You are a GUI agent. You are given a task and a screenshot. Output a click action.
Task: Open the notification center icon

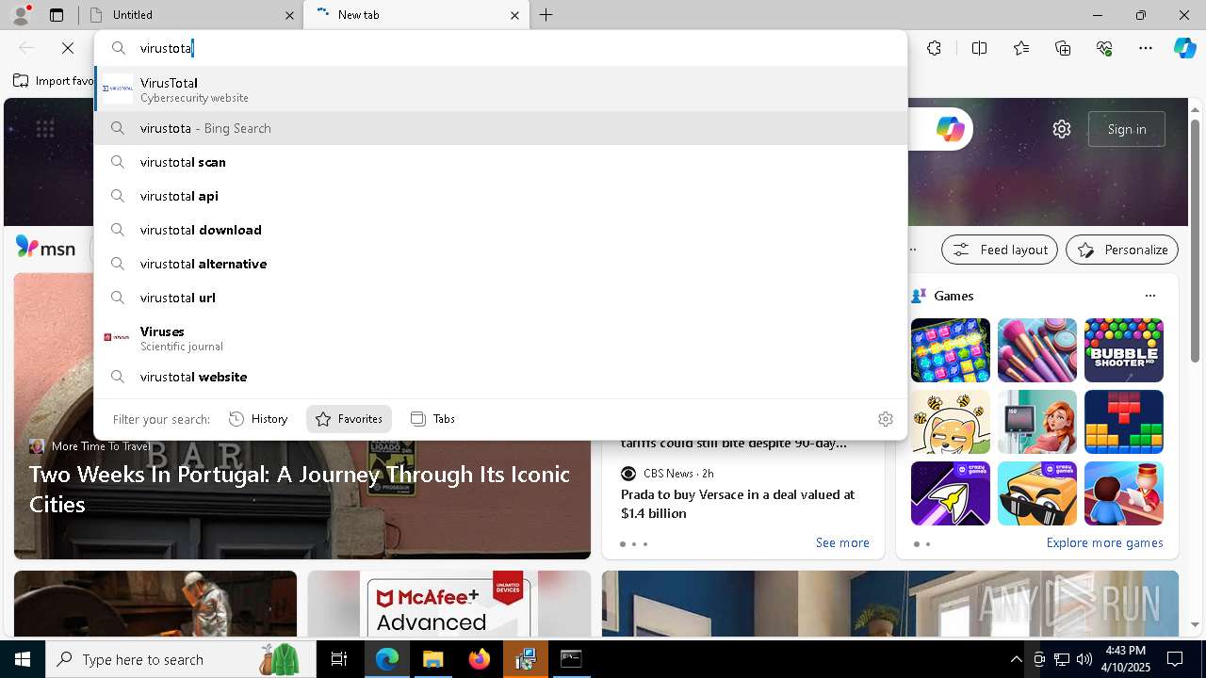coord(1175,659)
